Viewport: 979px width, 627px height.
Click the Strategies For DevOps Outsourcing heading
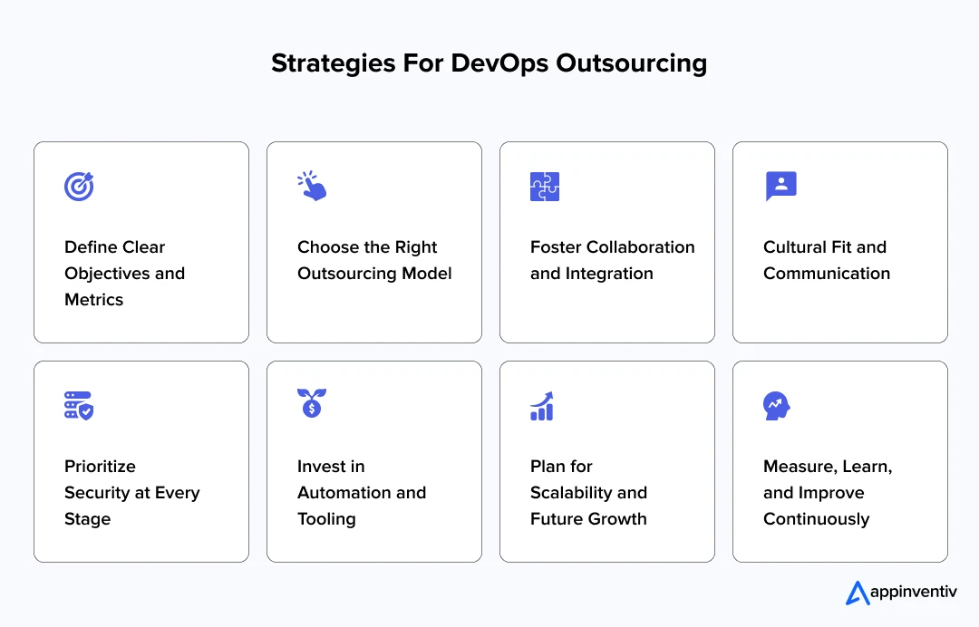(x=489, y=63)
